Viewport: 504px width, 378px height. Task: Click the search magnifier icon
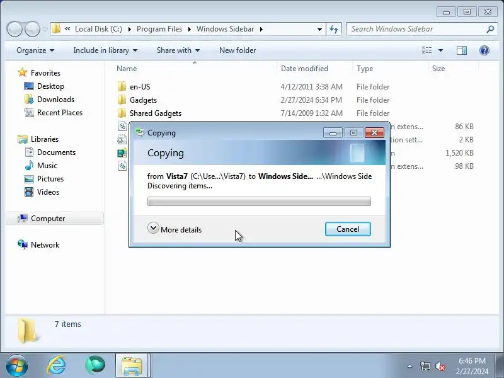click(490, 29)
